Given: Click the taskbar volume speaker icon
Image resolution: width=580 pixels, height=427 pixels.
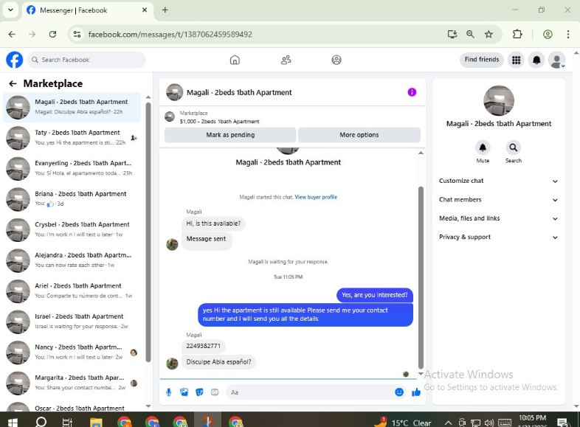Looking at the screenshot, I should (489, 423).
